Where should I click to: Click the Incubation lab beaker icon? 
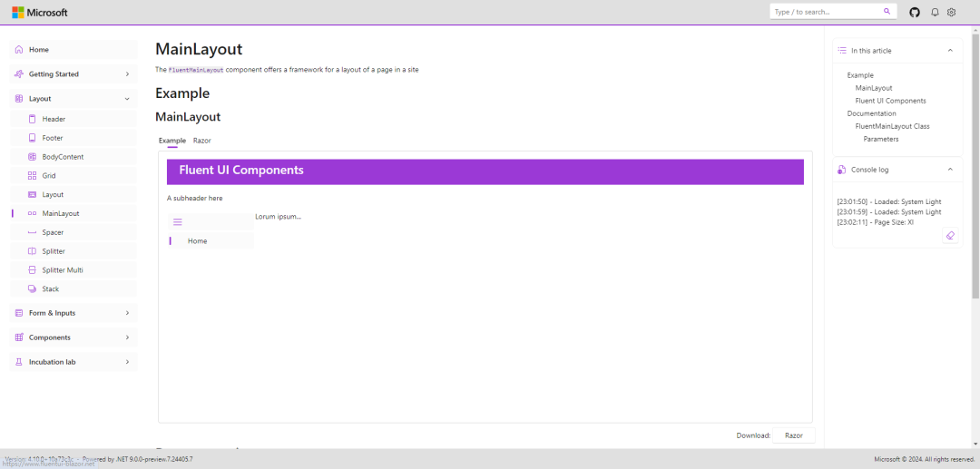(19, 362)
